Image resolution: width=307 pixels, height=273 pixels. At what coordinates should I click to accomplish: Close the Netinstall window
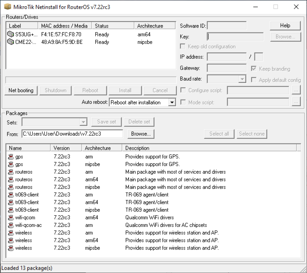(x=296, y=7)
